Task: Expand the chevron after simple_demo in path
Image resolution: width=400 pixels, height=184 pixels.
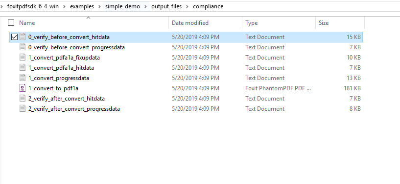Action: tap(146, 7)
